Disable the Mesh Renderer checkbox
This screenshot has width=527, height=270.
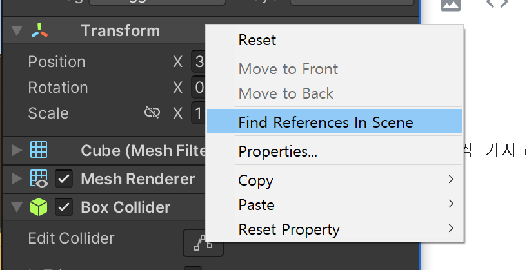(64, 178)
